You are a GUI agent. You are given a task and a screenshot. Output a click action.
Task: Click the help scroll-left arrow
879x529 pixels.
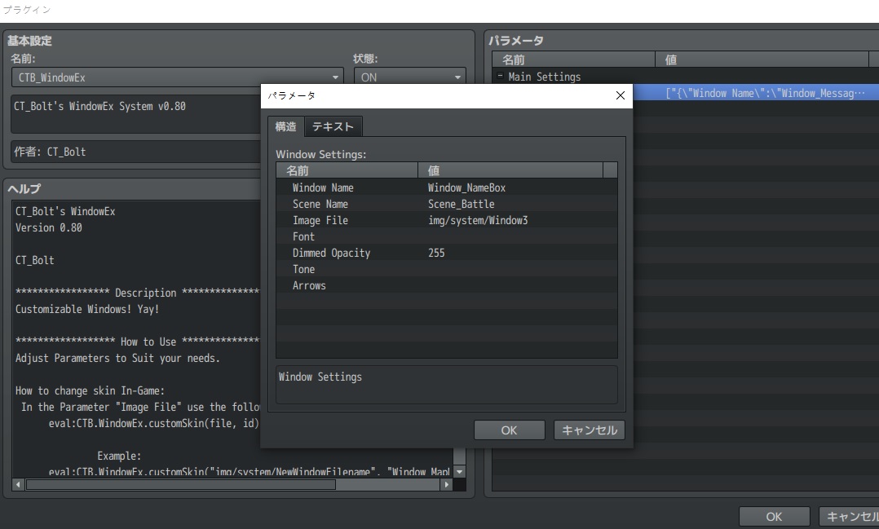[x=19, y=484]
